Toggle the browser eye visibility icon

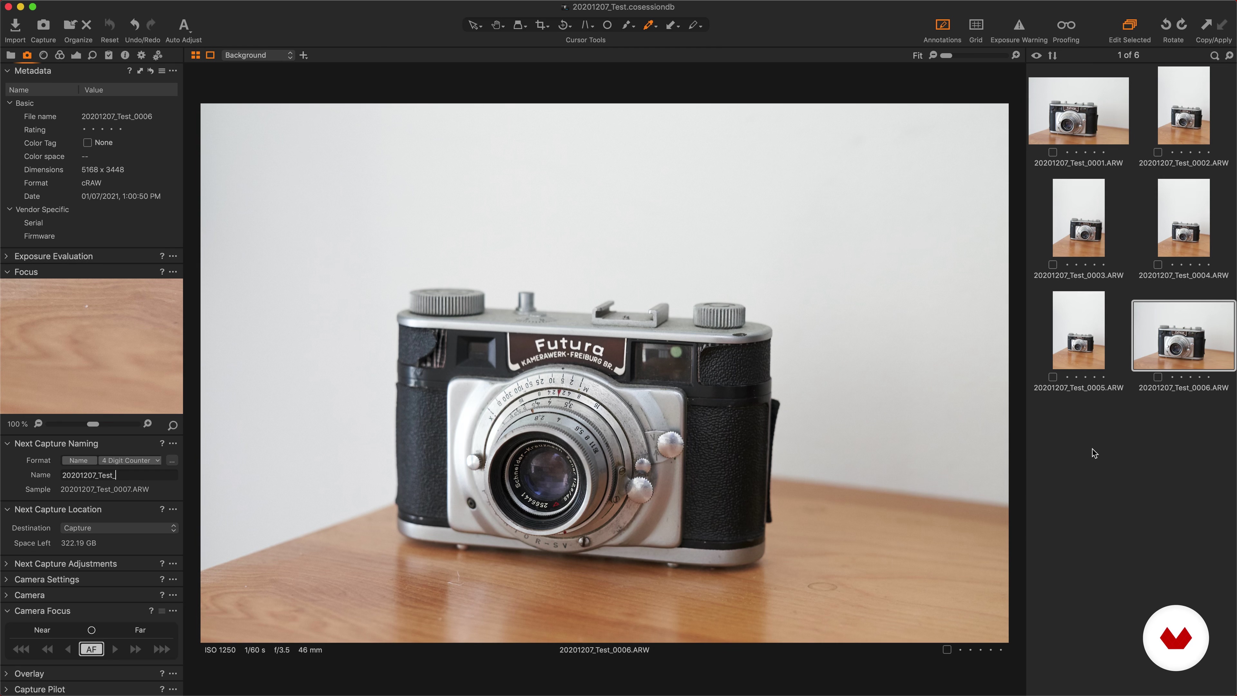coord(1036,56)
